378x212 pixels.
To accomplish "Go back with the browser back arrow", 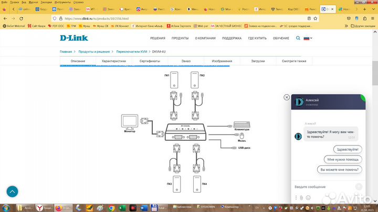I will pos(5,18).
